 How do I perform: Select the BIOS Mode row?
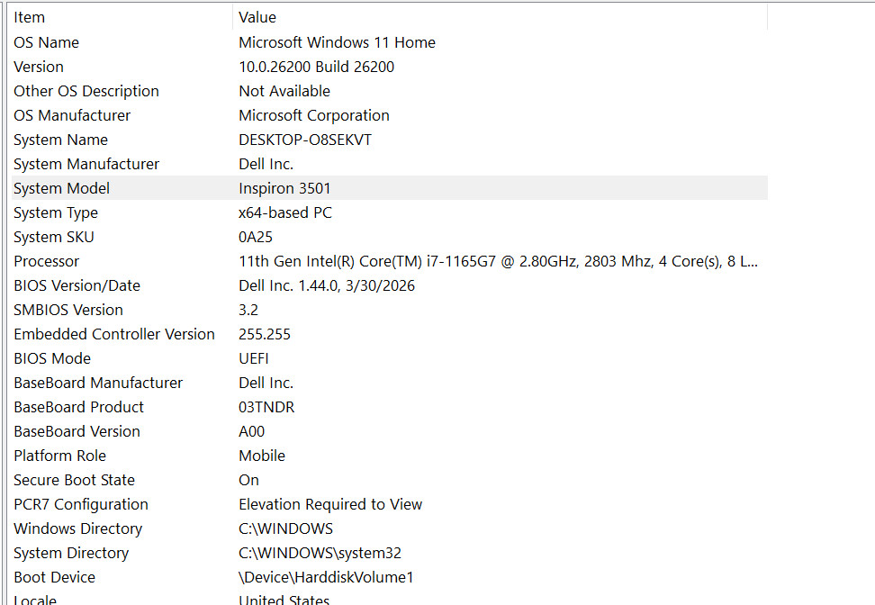coord(390,358)
